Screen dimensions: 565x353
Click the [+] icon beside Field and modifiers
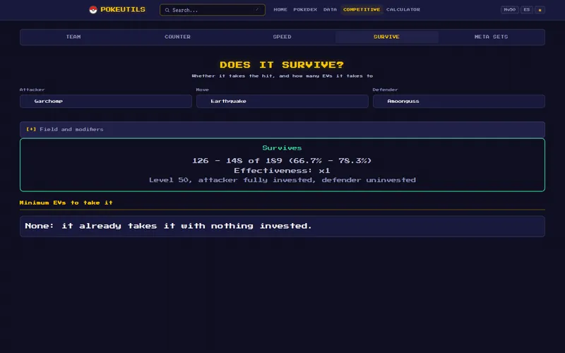tap(31, 129)
